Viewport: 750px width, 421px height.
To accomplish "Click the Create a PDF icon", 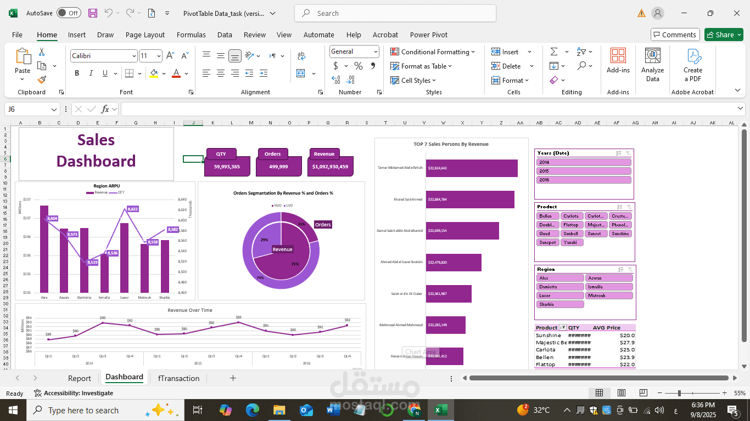I will point(692,66).
